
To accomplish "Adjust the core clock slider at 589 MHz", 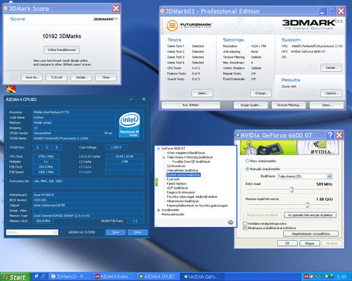I will (291, 190).
